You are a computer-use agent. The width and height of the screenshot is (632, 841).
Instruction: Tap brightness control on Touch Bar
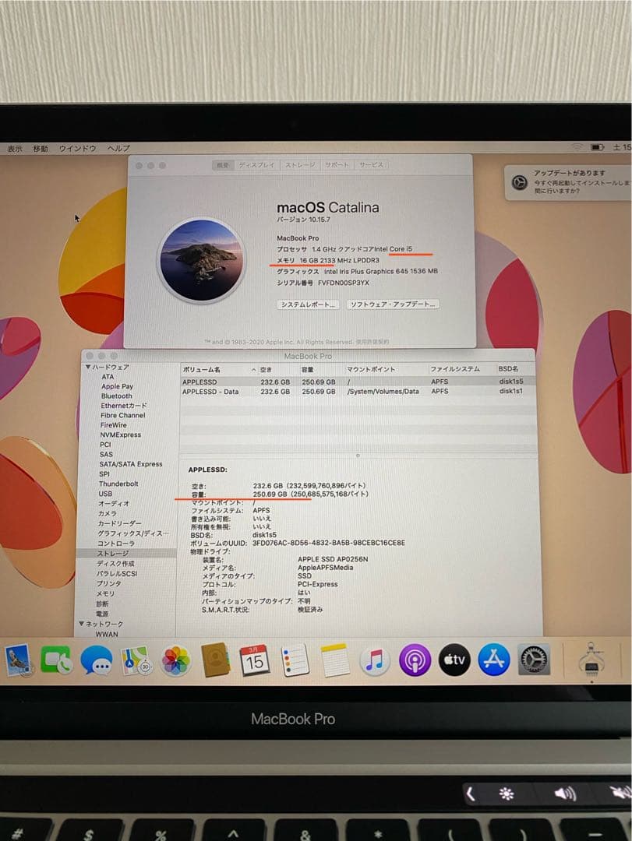click(507, 793)
